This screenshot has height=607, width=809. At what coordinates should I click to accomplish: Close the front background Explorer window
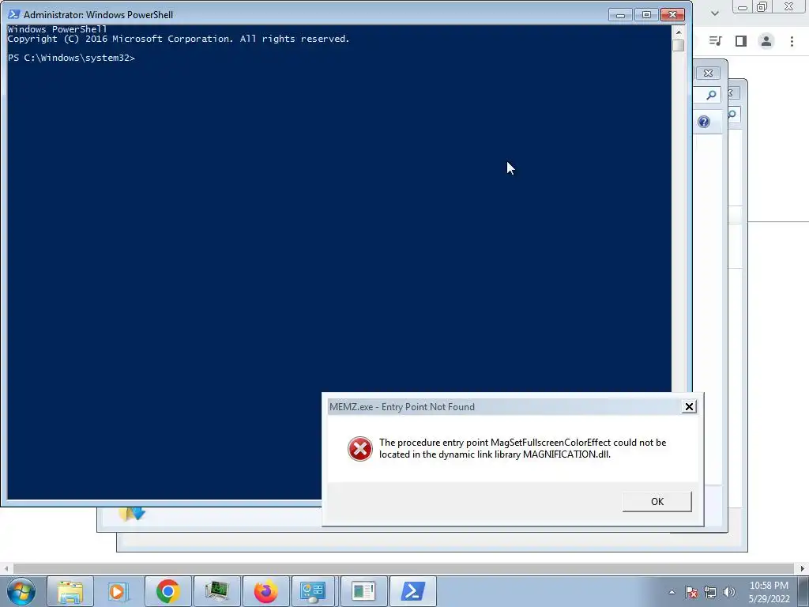coord(708,73)
